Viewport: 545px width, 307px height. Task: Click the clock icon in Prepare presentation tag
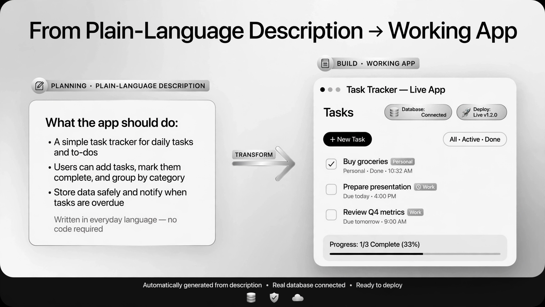click(419, 187)
